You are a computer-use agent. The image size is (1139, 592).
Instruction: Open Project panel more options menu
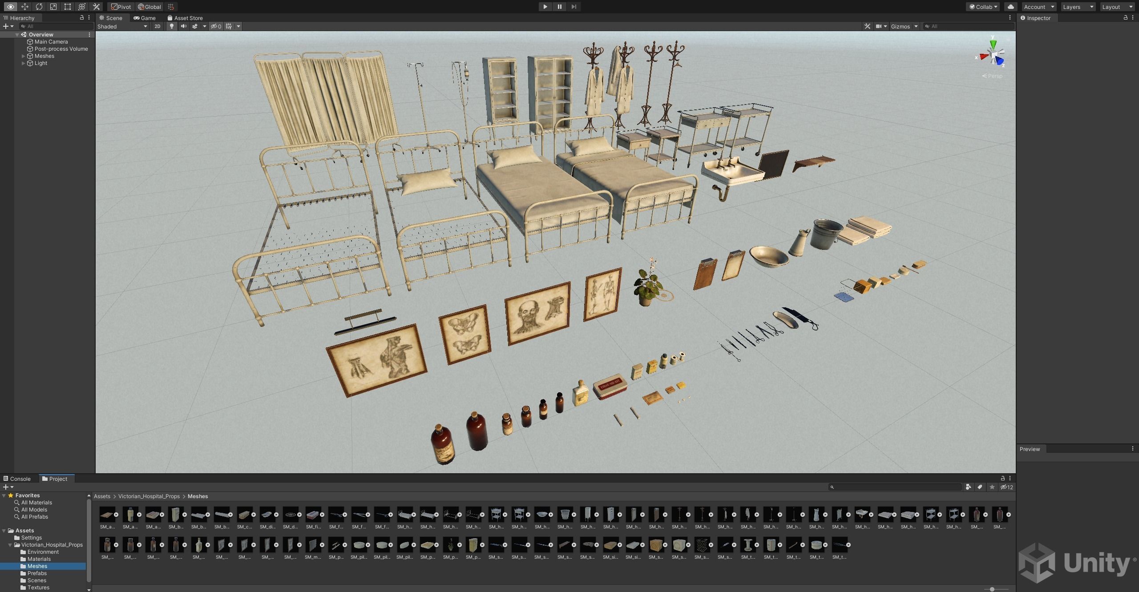click(x=1010, y=478)
